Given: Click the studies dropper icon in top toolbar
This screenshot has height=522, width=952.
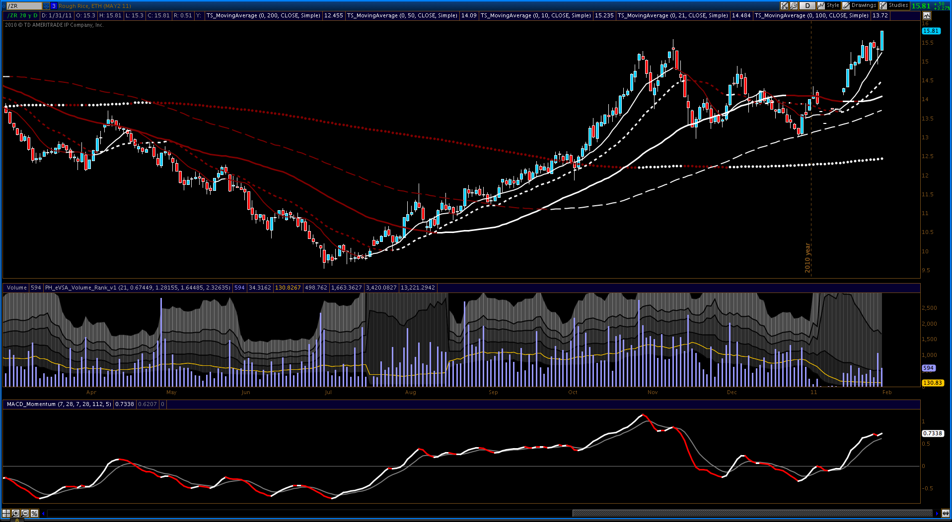Looking at the screenshot, I should click(x=784, y=5).
